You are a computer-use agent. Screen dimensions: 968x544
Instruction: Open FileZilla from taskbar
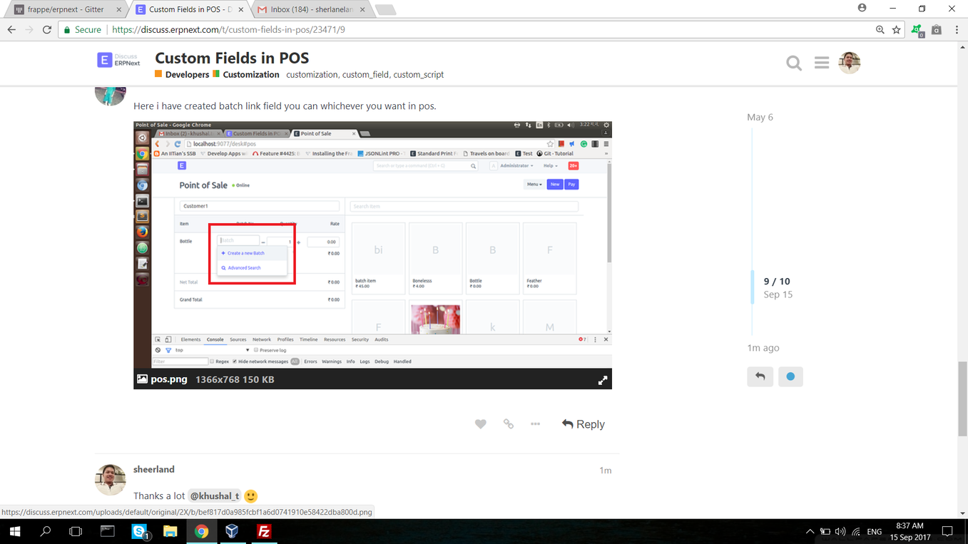click(x=264, y=531)
